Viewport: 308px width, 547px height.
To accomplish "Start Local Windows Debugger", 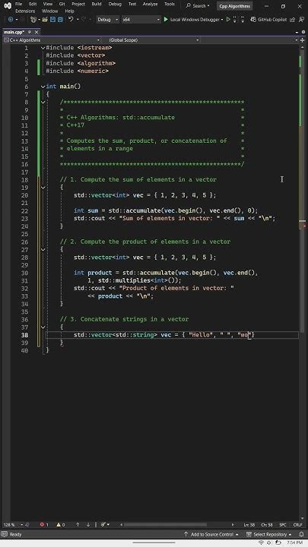I will [192, 20].
